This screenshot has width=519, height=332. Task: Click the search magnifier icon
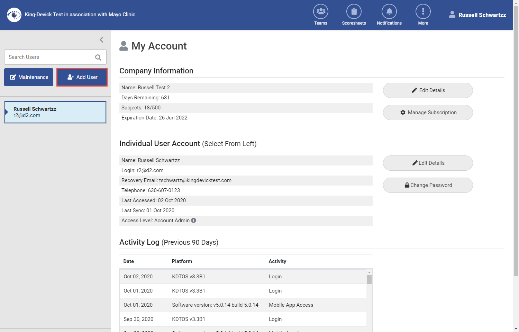coord(98,57)
